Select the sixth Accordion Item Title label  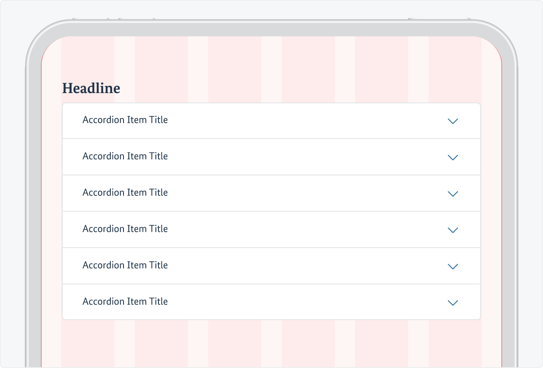click(125, 302)
